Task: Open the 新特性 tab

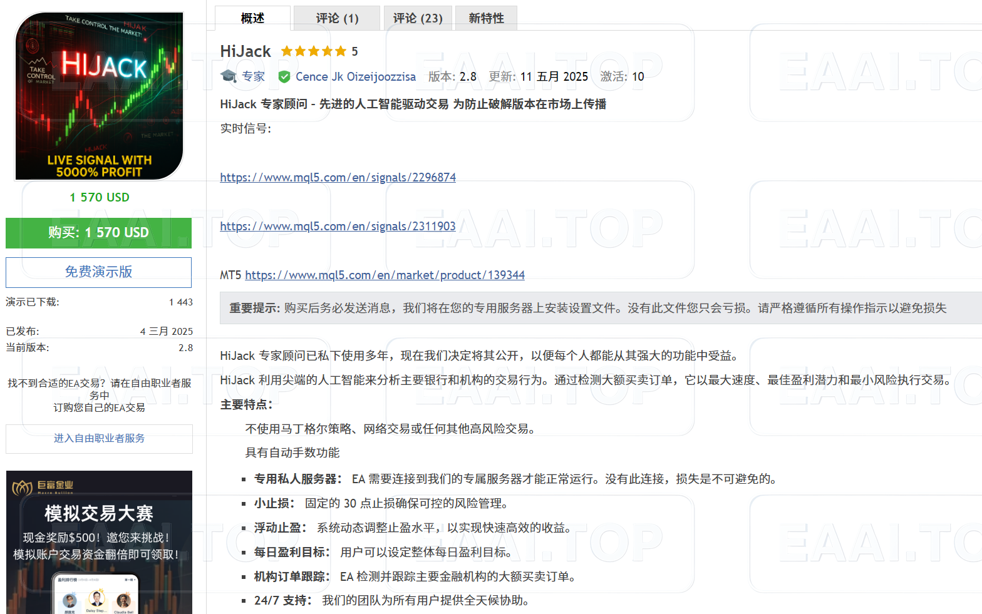Action: (486, 18)
